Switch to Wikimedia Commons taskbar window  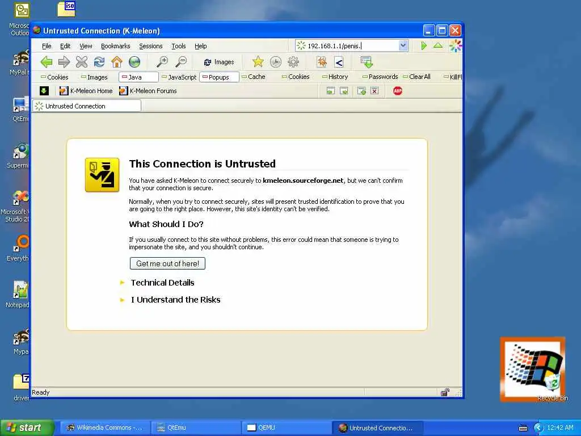[105, 428]
